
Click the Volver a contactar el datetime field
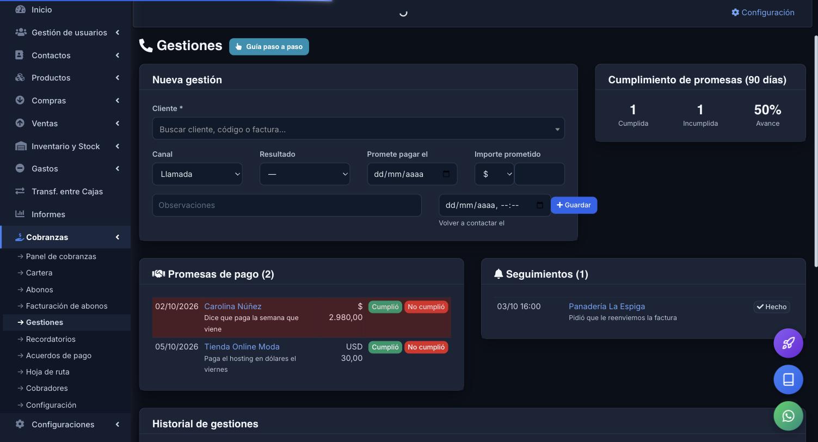(495, 205)
